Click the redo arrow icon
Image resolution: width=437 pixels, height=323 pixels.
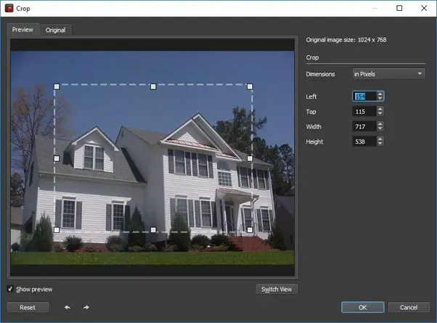(86, 307)
